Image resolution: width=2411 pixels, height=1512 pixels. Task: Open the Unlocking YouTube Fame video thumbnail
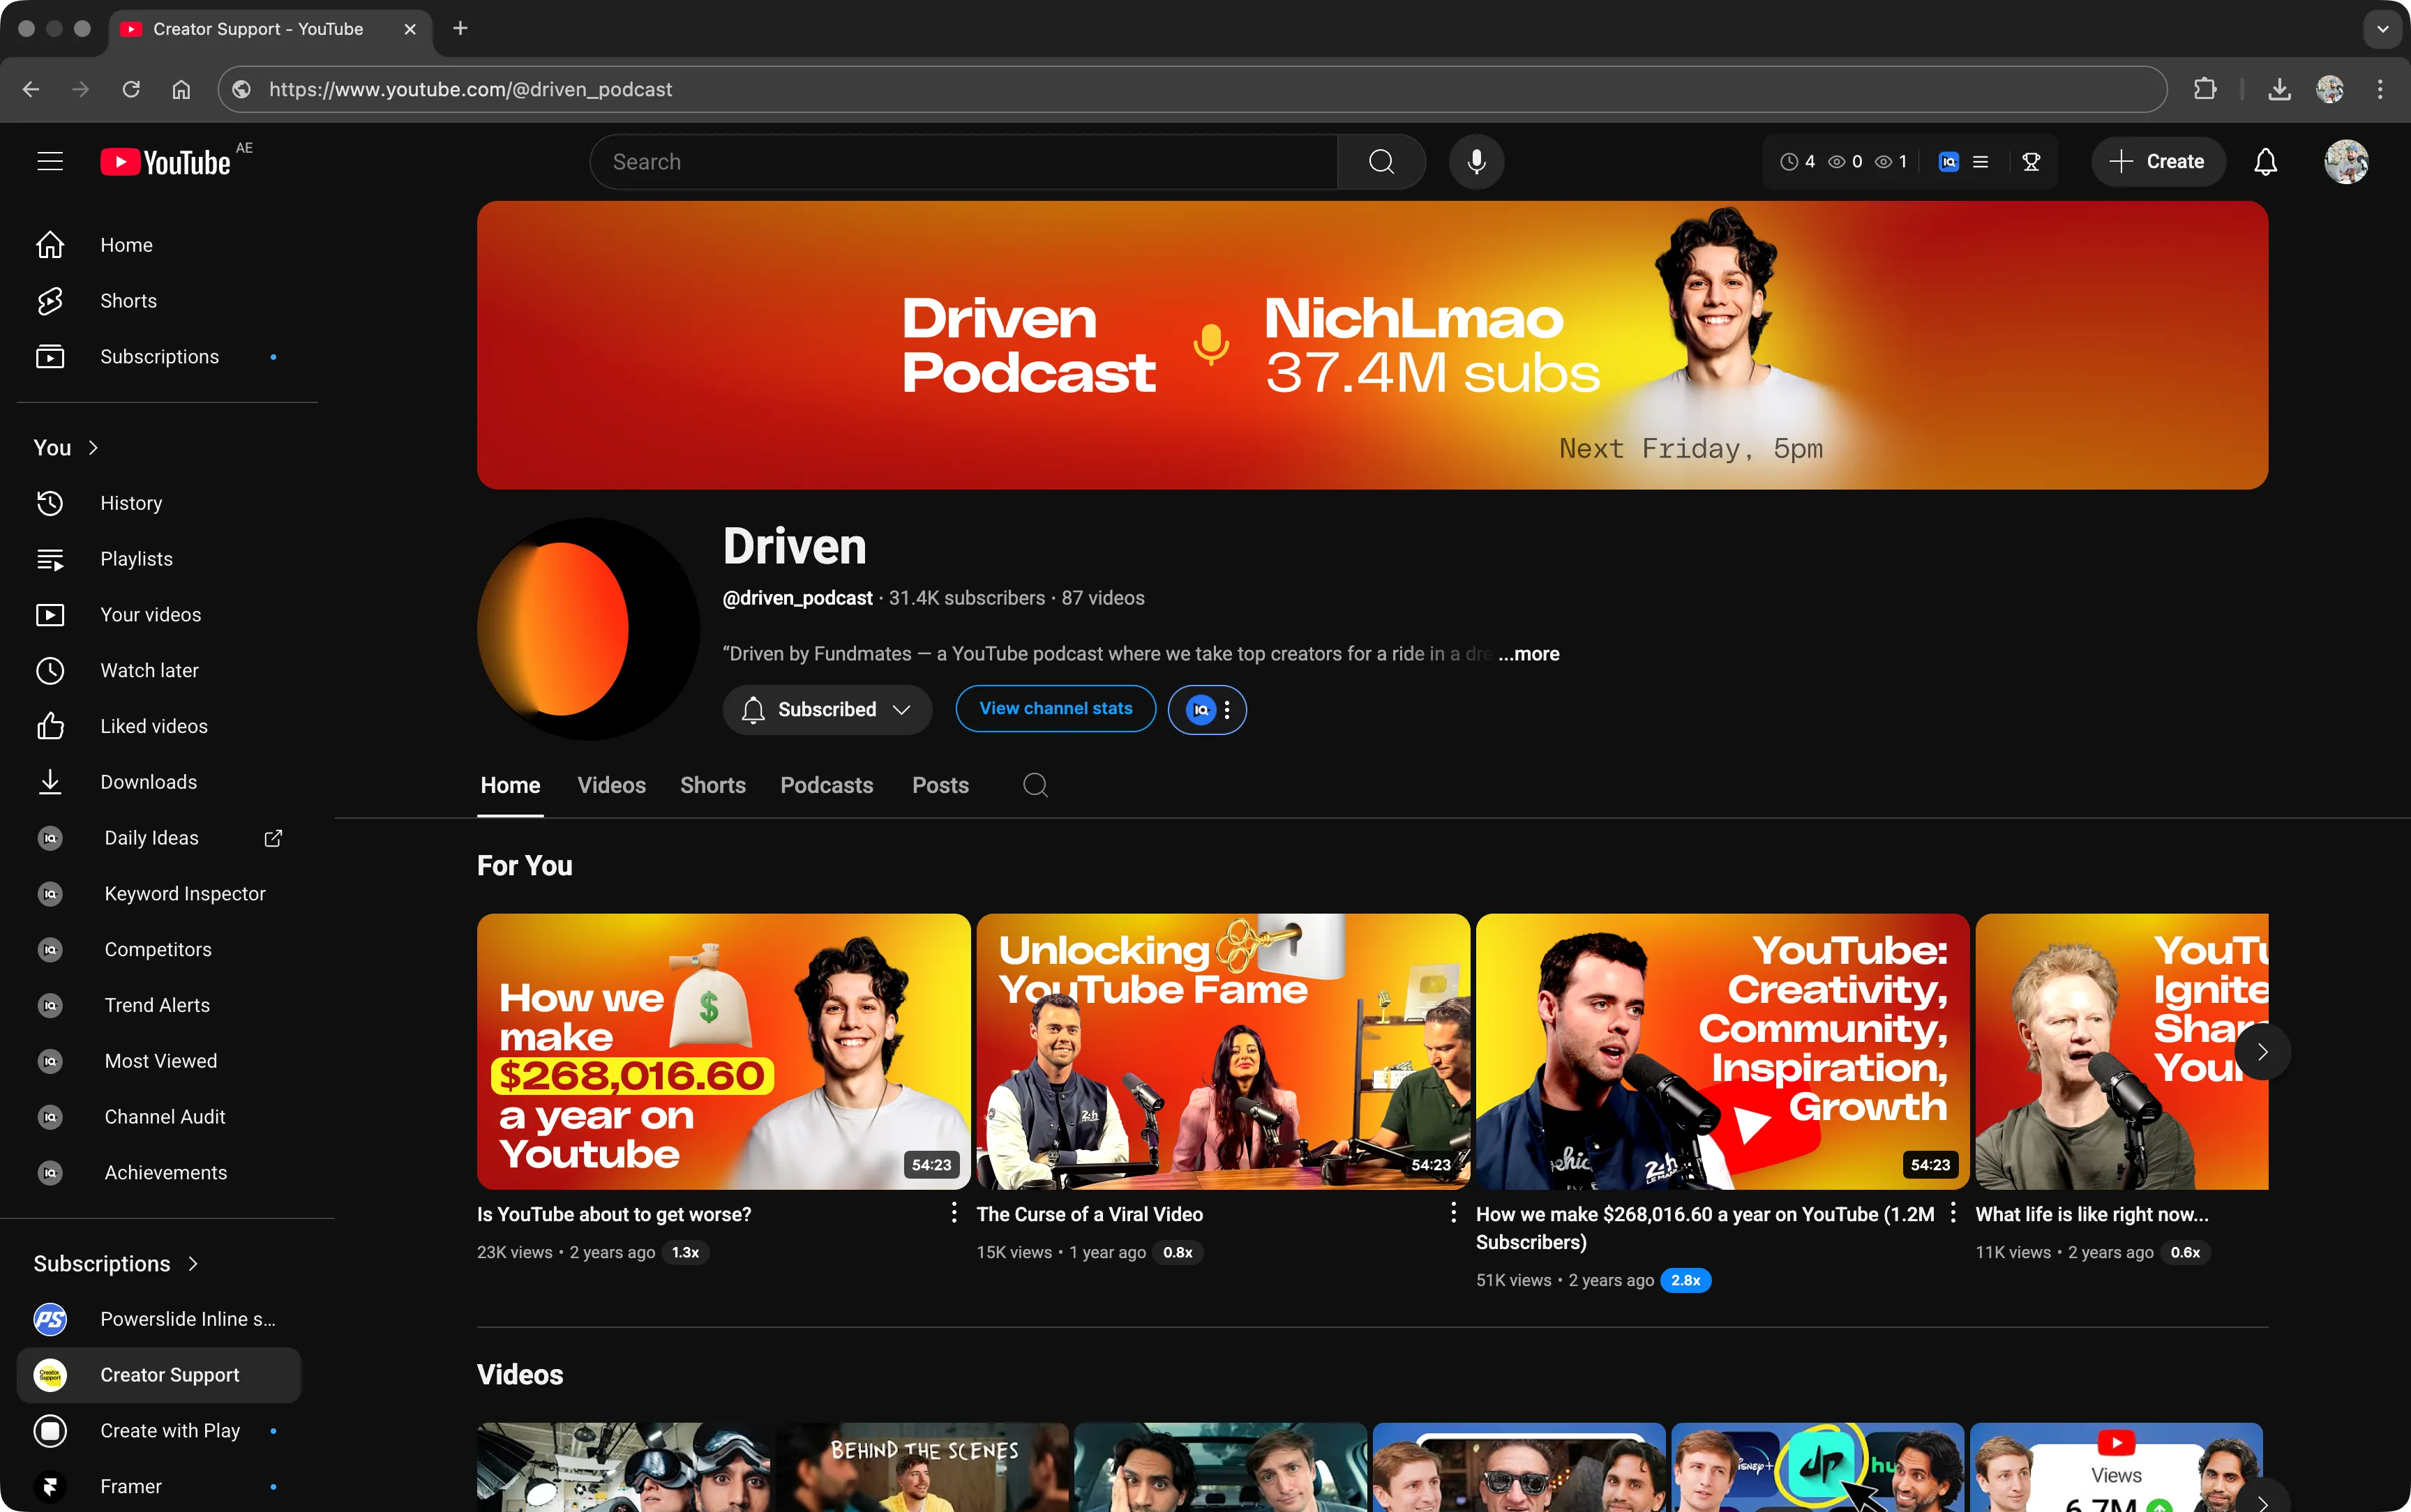click(1222, 1050)
